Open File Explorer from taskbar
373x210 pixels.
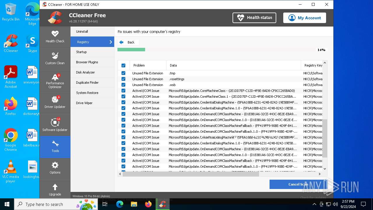(x=134, y=204)
